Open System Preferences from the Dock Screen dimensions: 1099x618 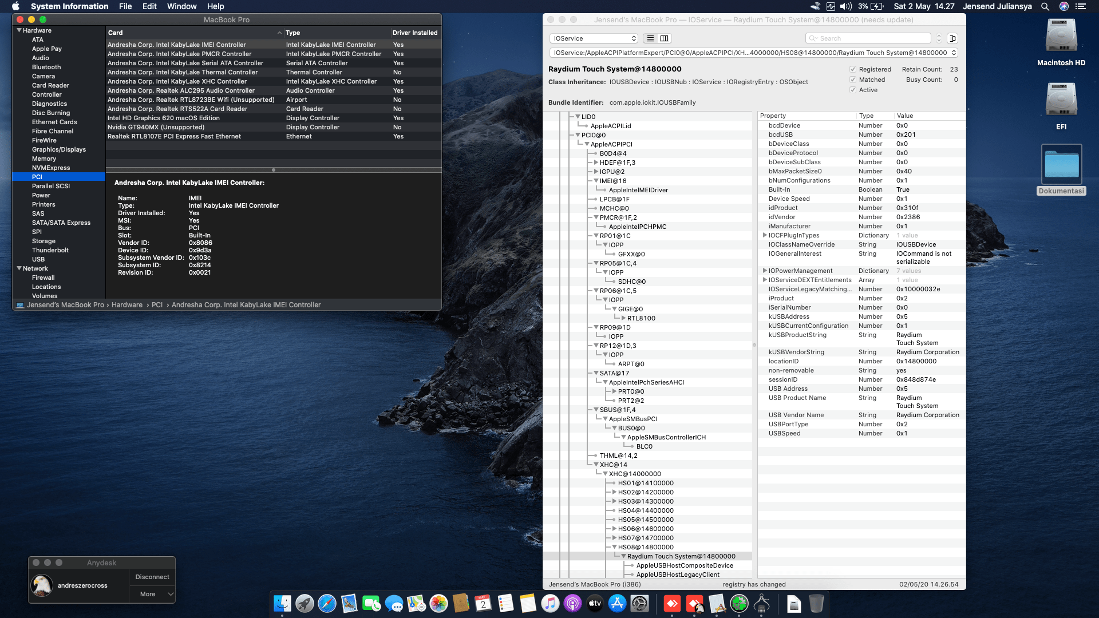click(x=639, y=604)
